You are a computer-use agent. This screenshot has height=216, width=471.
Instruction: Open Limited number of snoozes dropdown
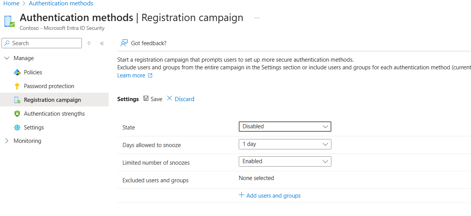(x=285, y=161)
